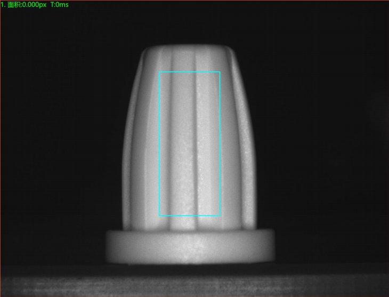Viewport: 389px width, 297px height.
Task: Select the bottom-left corner of cyan ROI
Action: 159,215
